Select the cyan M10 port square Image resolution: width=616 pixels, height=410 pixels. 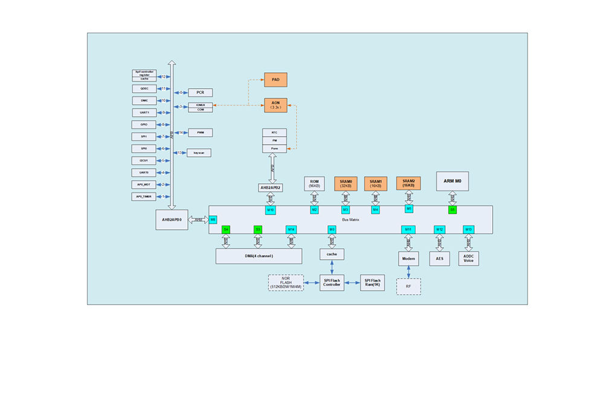[x=271, y=210]
